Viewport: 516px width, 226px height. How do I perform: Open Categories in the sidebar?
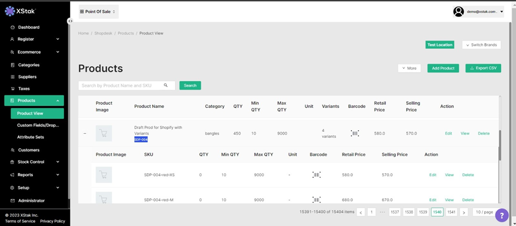29,65
